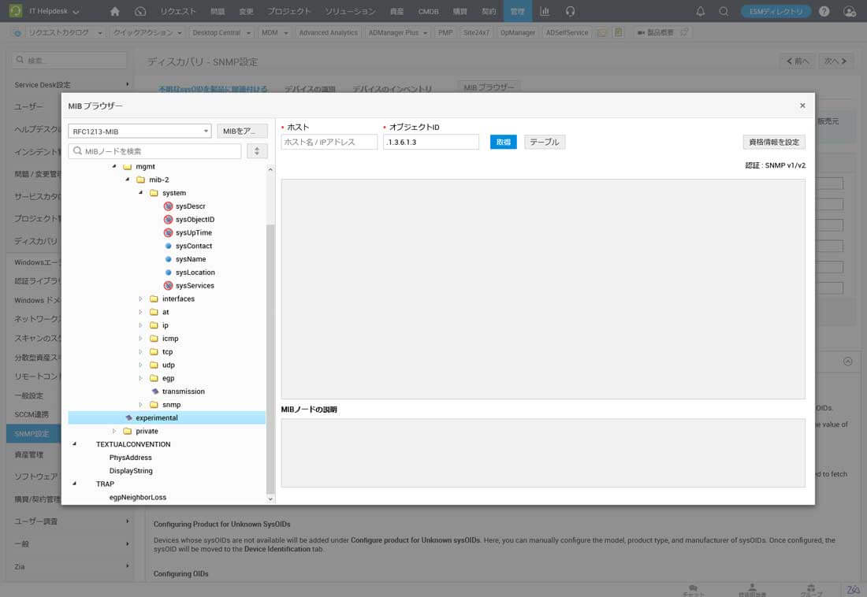Collapse the system tree node
Screen dimensions: 867x597
(141, 193)
